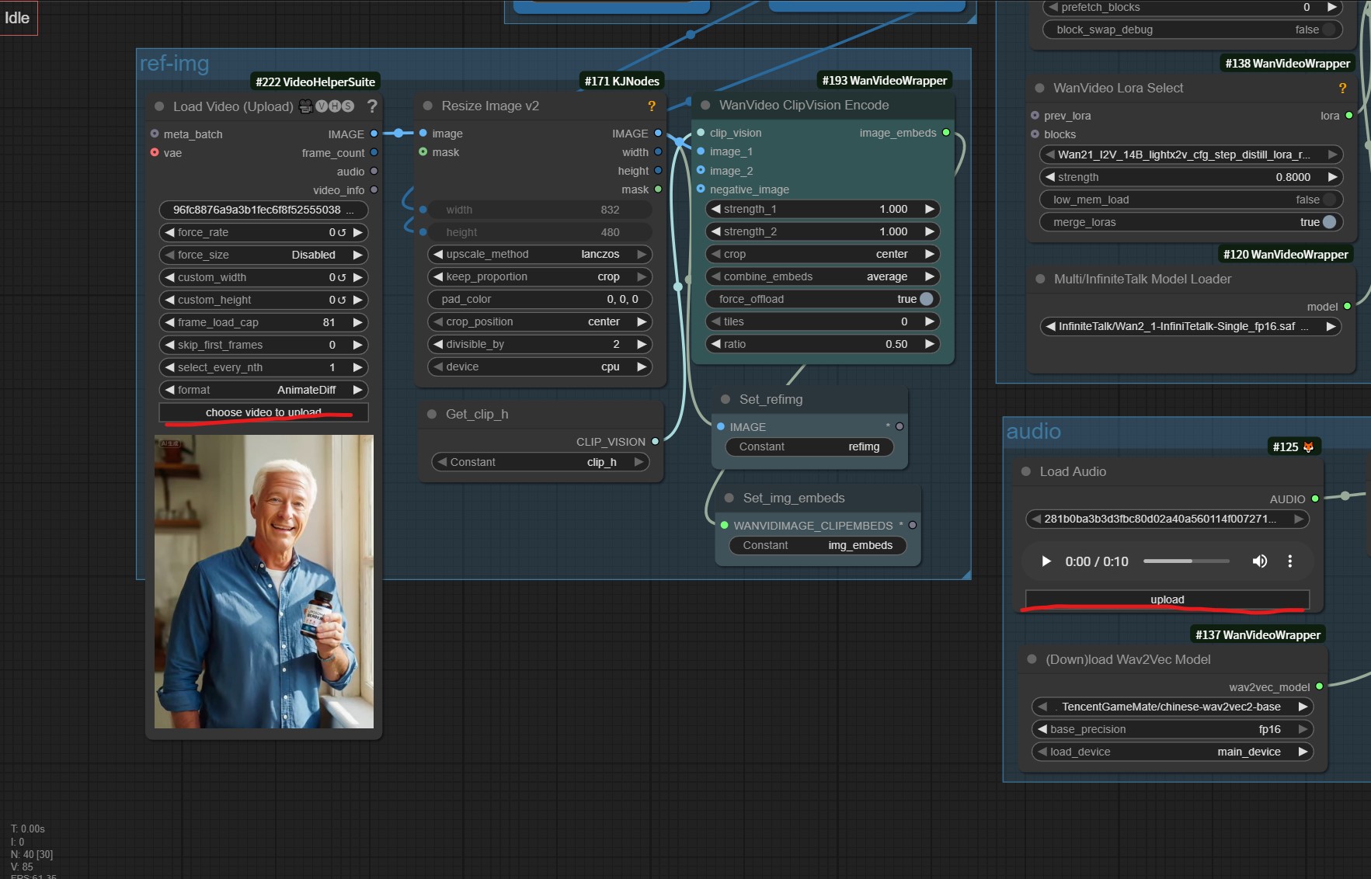Click the #222 VideoHelperSuite badge

(315, 82)
